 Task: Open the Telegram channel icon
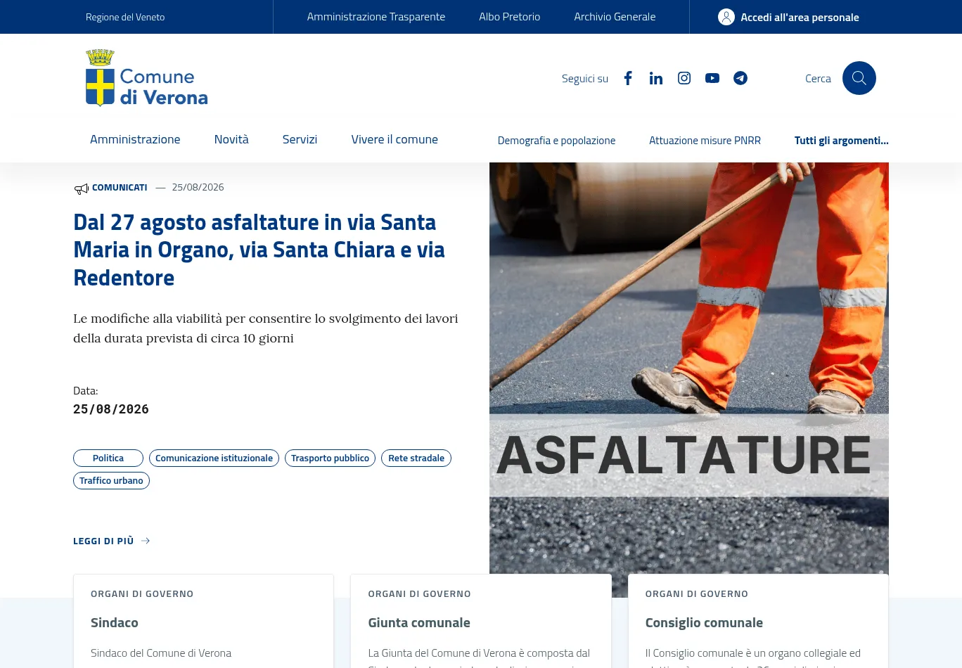[x=740, y=78]
